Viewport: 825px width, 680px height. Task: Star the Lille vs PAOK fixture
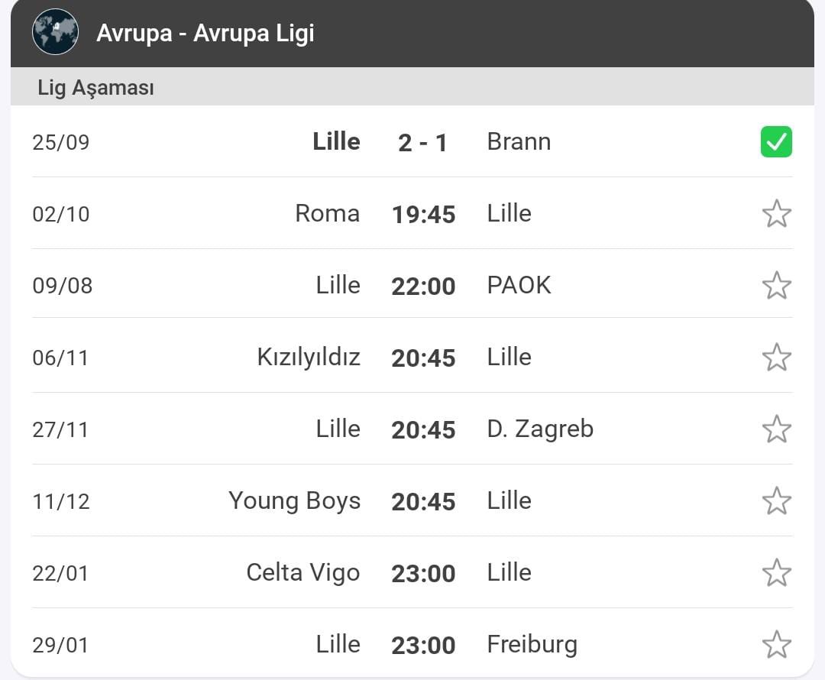pos(777,285)
